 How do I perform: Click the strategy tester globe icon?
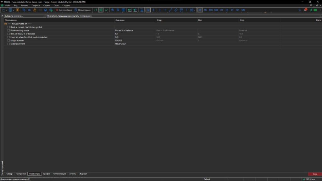51,10
